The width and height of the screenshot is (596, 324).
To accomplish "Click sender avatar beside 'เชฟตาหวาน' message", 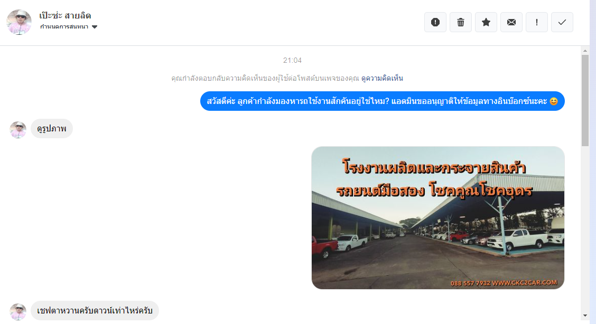I will tap(18, 311).
